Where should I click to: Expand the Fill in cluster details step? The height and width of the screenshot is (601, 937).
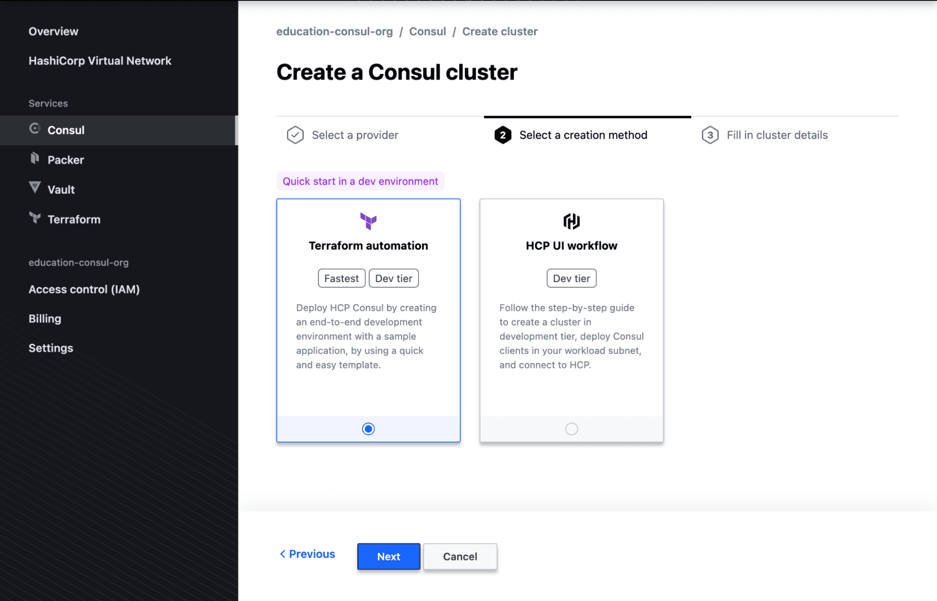pos(777,134)
